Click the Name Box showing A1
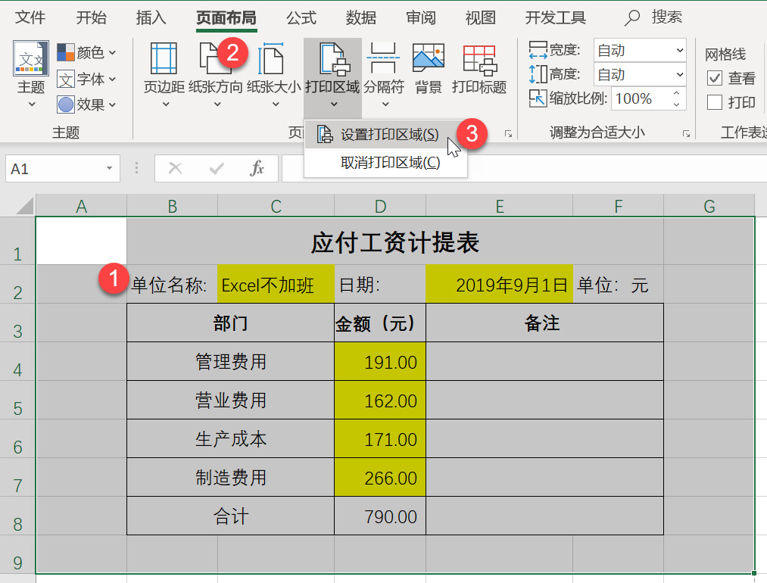The height and width of the screenshot is (583, 767). click(53, 168)
